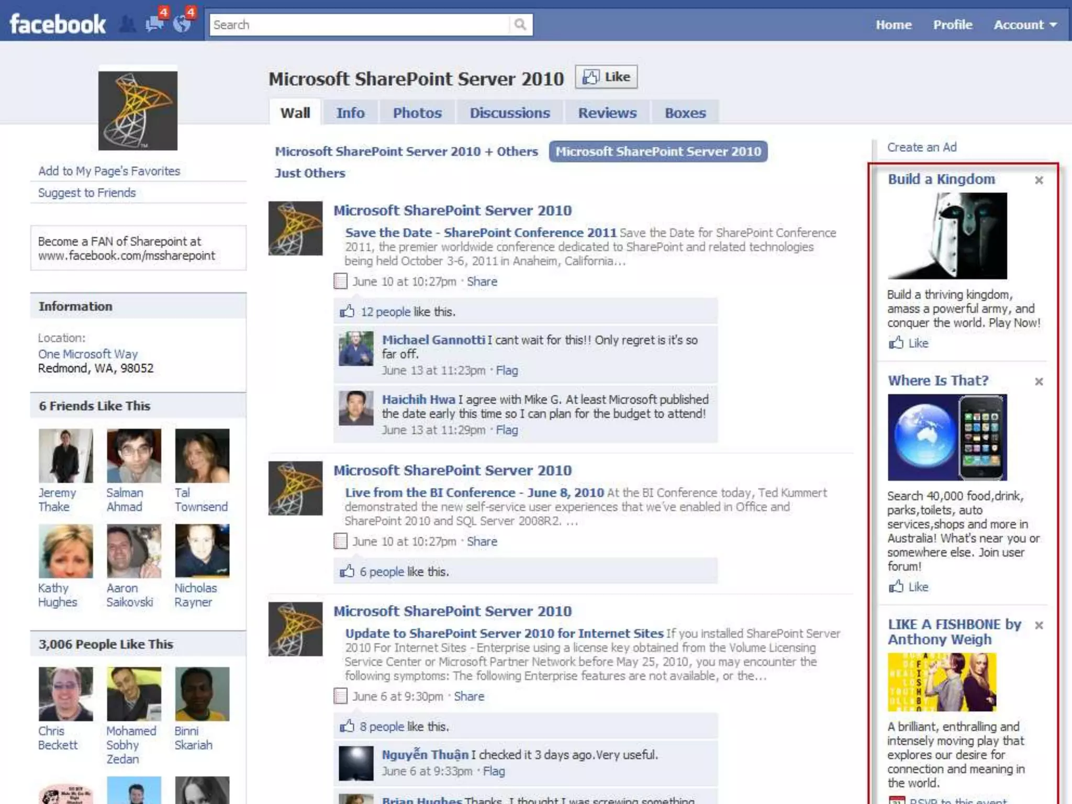Flag Michael Gannotti's comment

pos(507,371)
